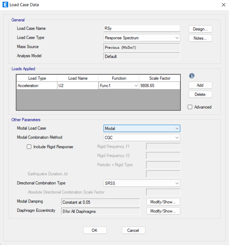Confirm with the OK button

95,230
